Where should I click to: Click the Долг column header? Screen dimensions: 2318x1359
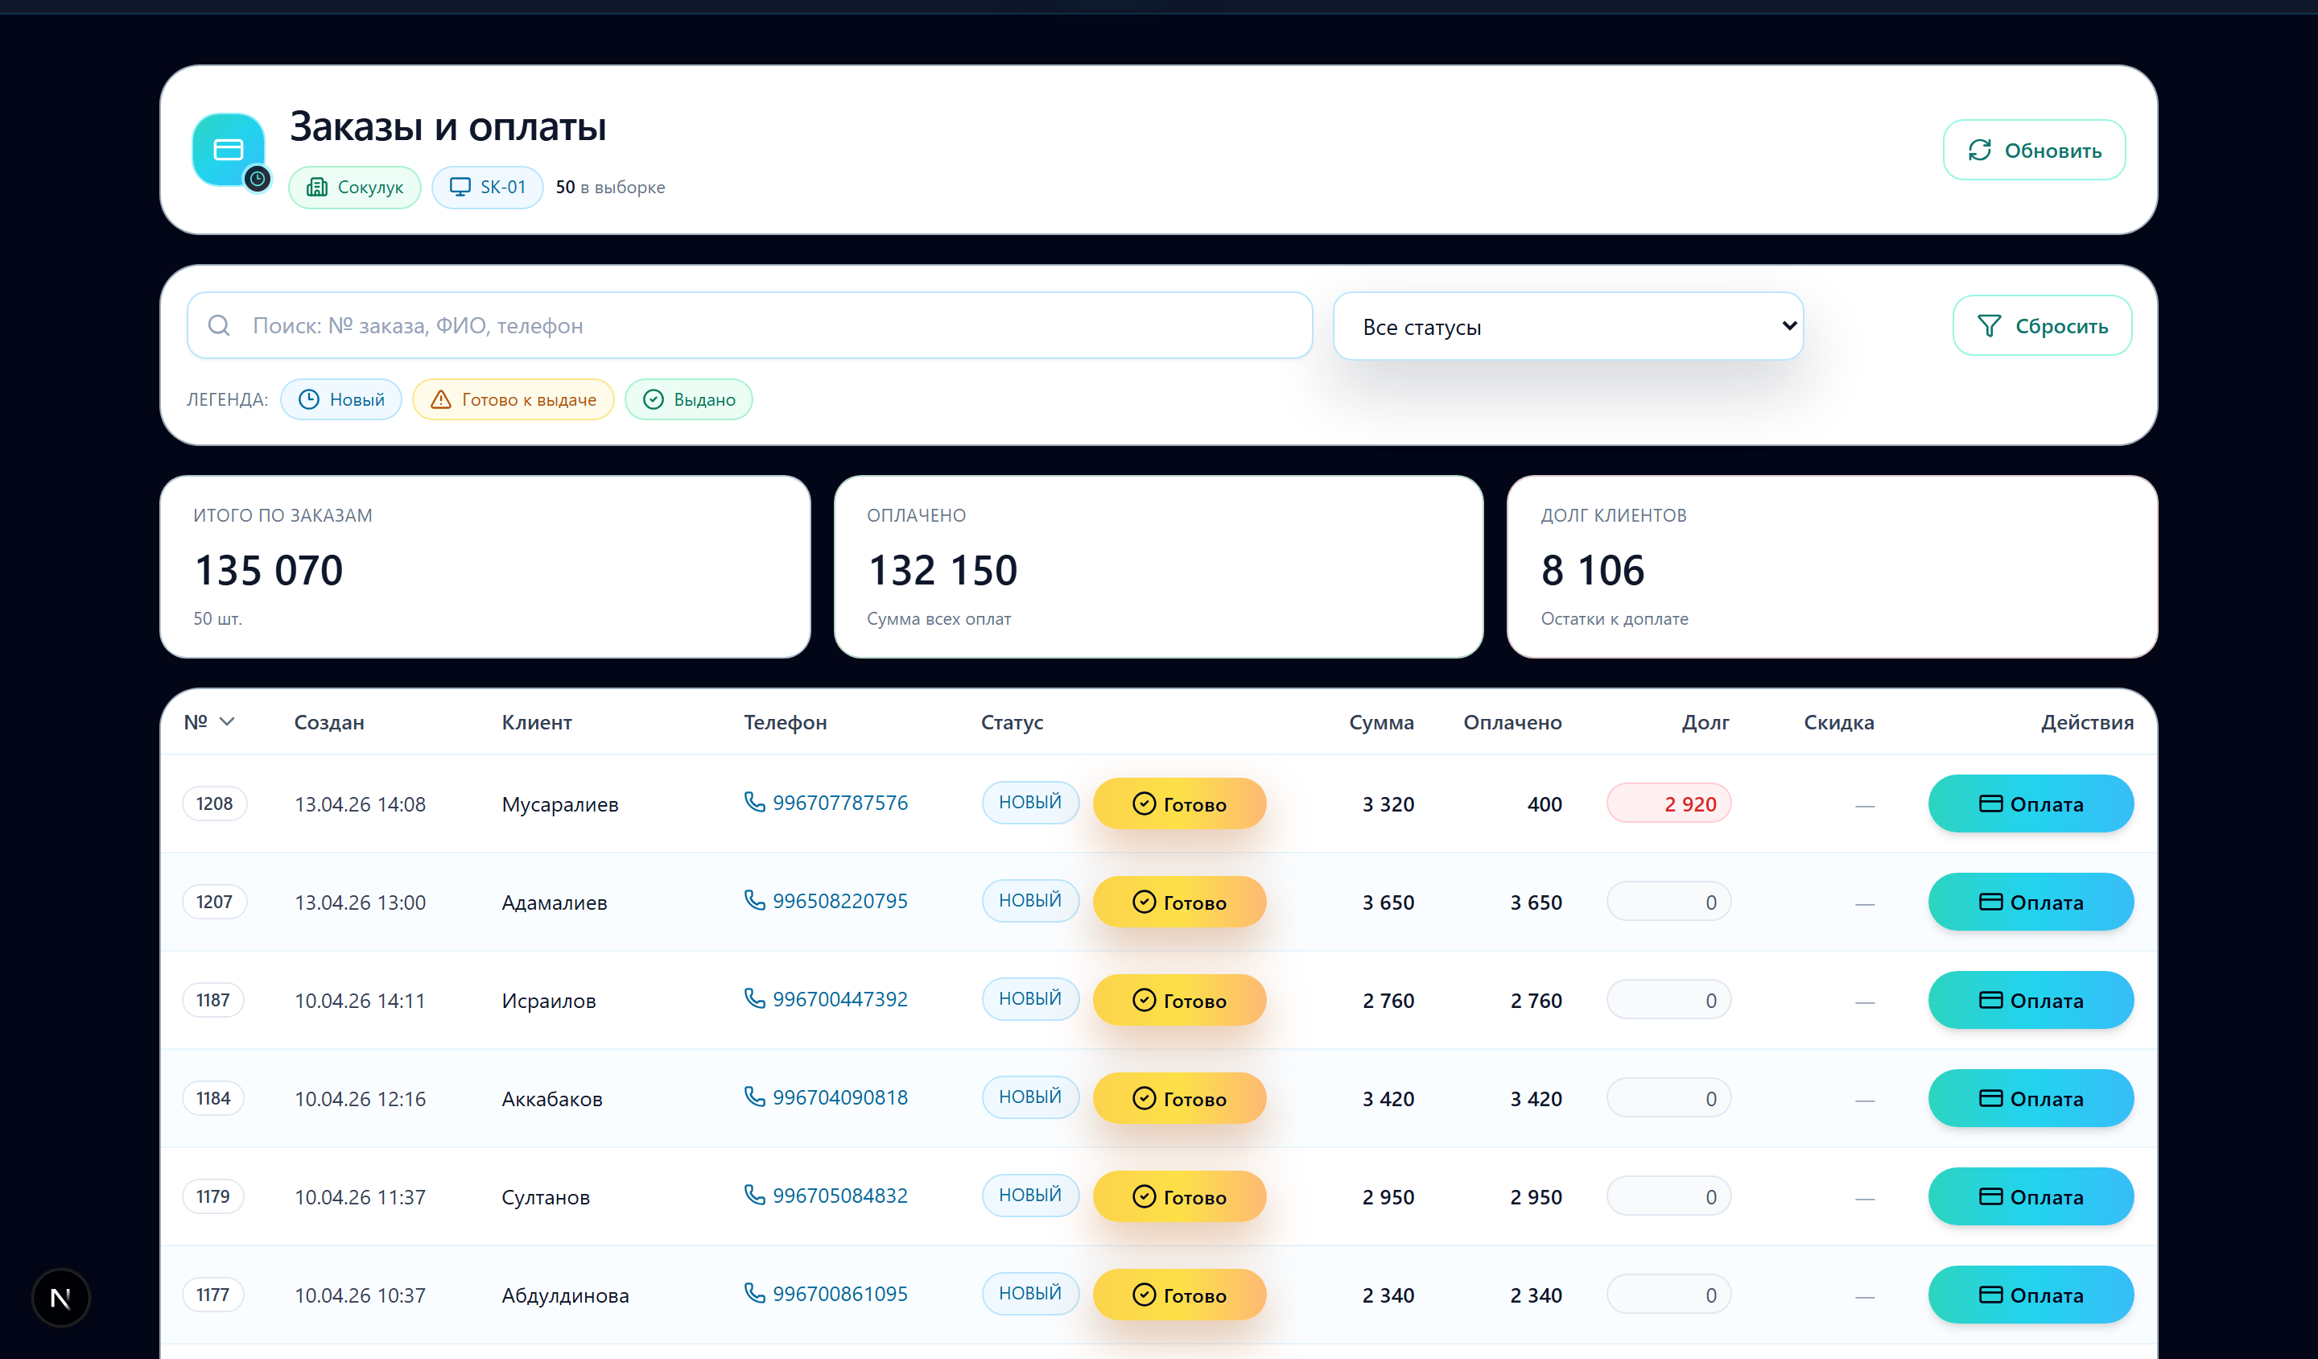point(1705,722)
